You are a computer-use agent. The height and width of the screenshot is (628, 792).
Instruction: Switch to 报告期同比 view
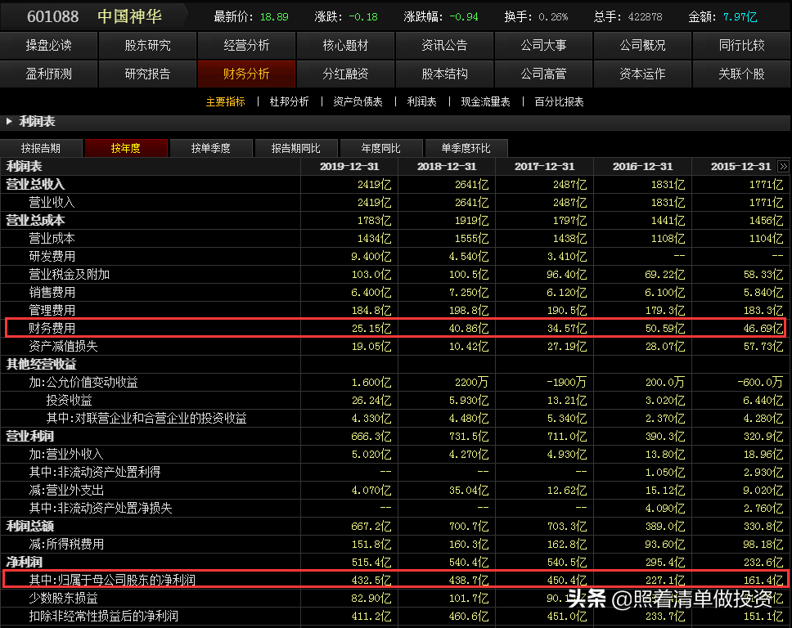[x=296, y=148]
